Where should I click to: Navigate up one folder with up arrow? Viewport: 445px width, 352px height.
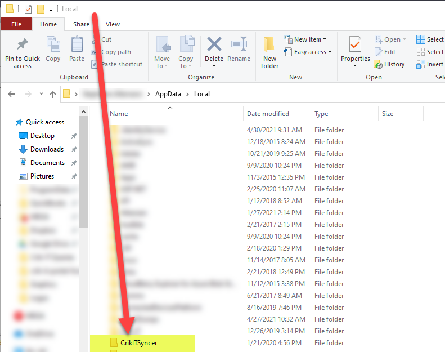(x=53, y=94)
